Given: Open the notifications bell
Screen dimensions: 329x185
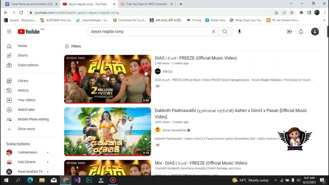Looking at the screenshot, I should (x=301, y=31).
